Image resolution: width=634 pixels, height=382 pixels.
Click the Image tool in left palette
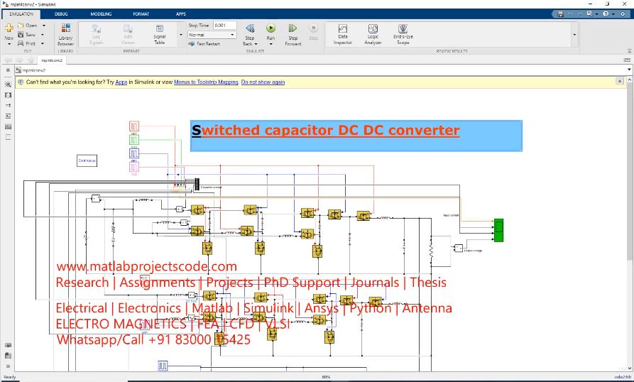tap(8, 126)
